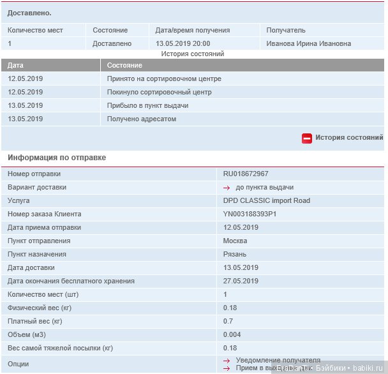Viewport: 388px width, 374px height.
Task: Click the 'Получено адресатом' history row
Action: tap(141, 119)
